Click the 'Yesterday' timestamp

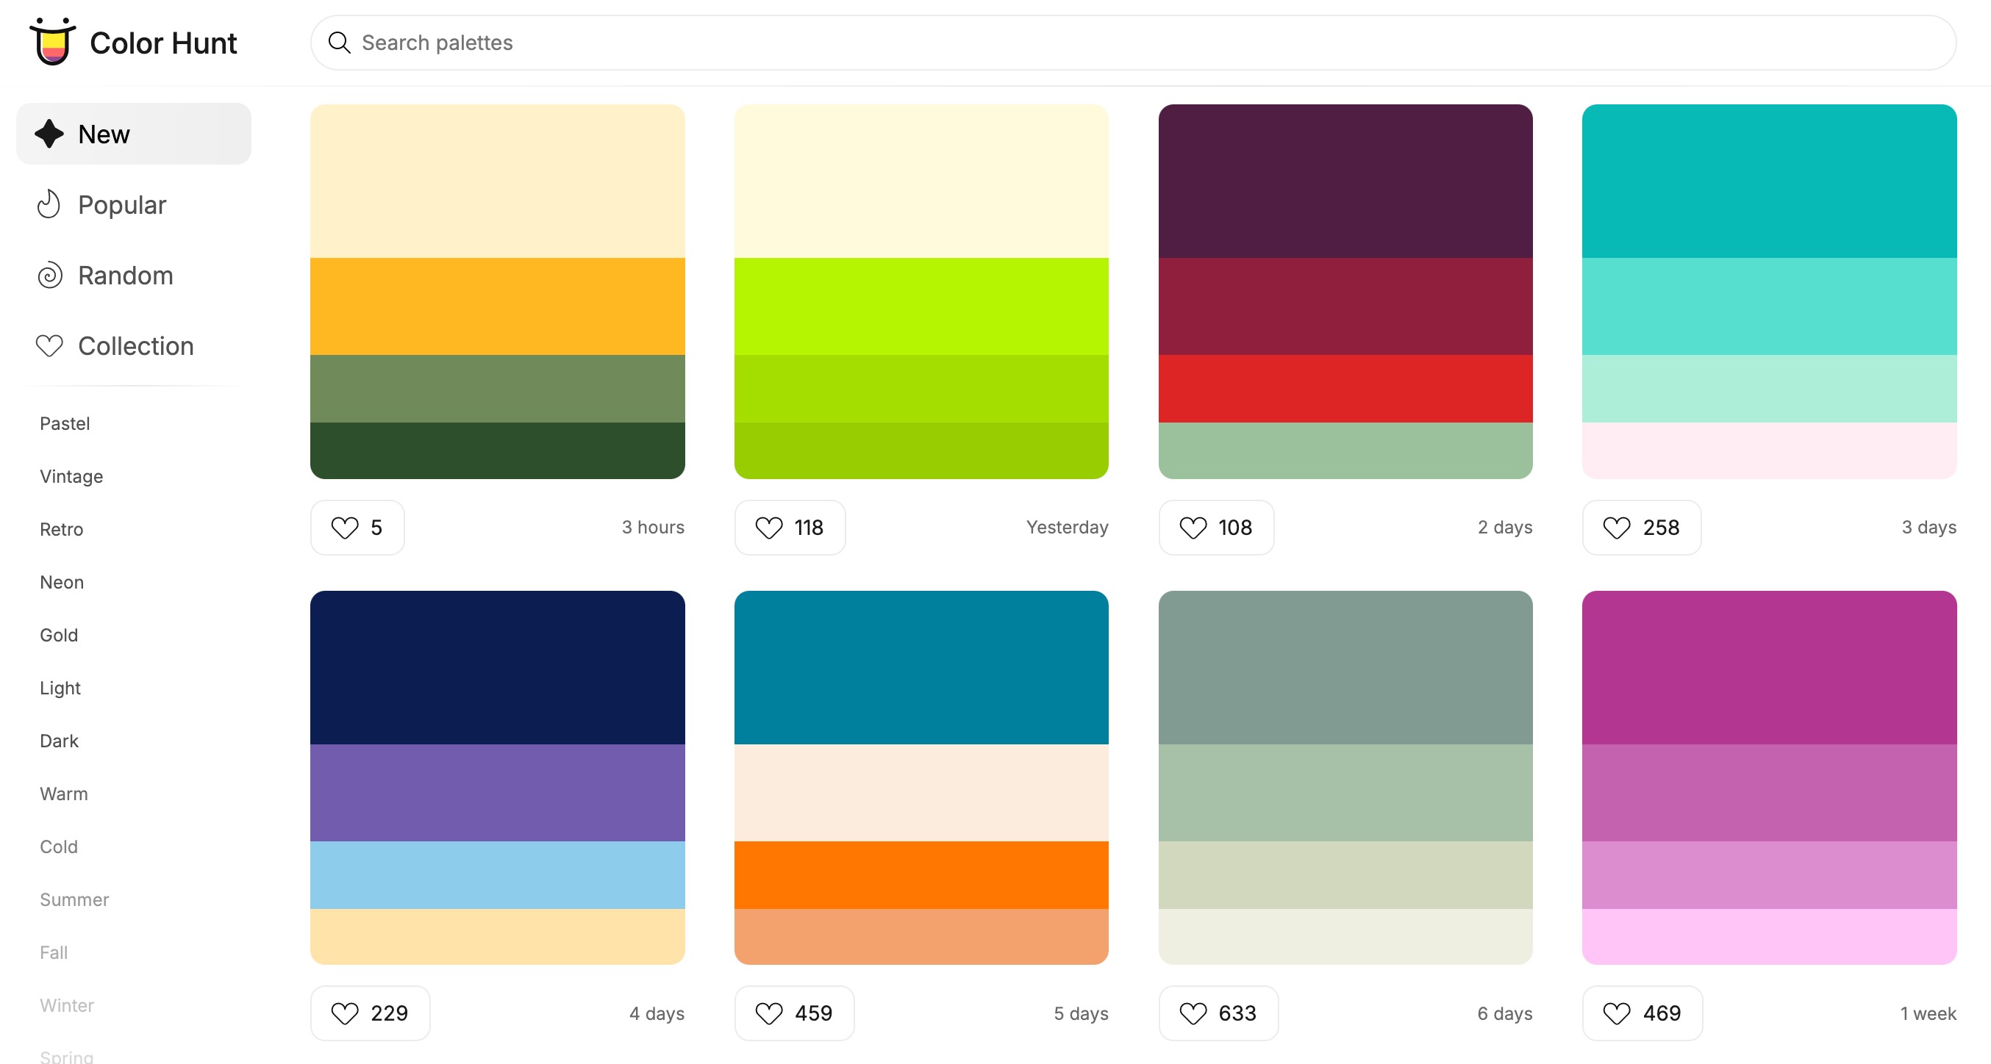click(1068, 527)
